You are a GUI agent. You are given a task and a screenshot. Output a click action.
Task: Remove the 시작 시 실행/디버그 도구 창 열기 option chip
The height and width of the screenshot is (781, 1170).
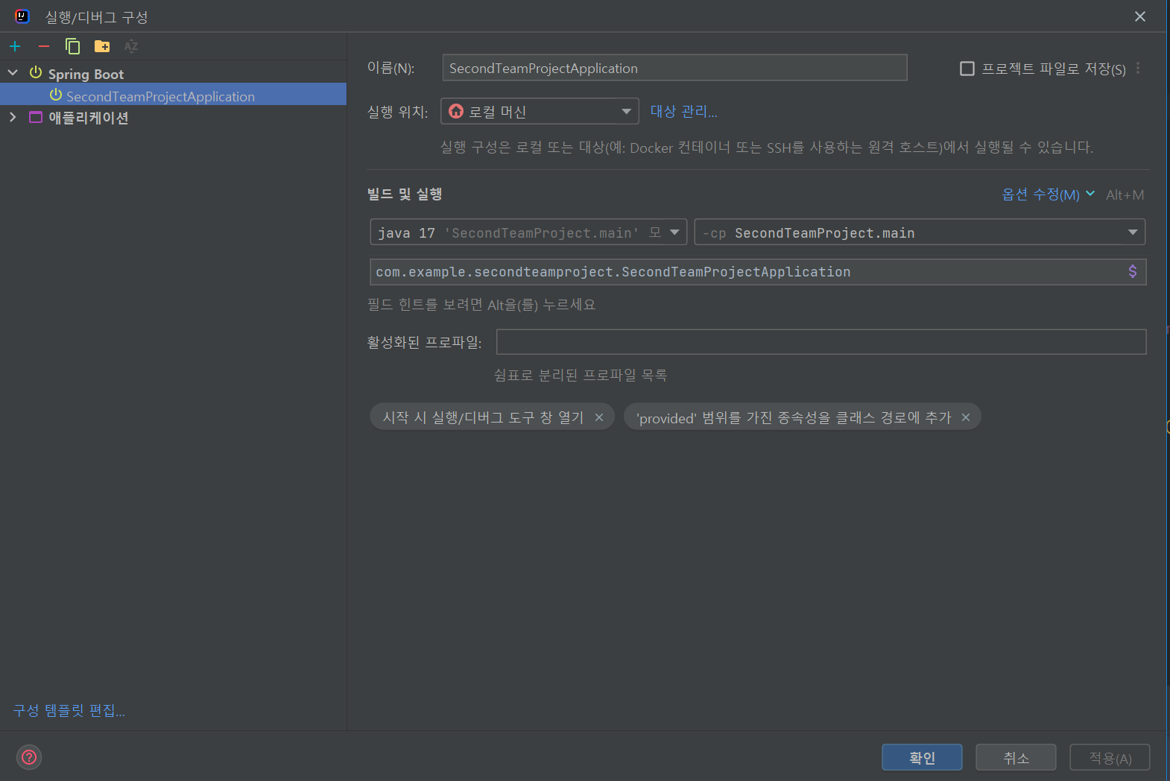(599, 417)
